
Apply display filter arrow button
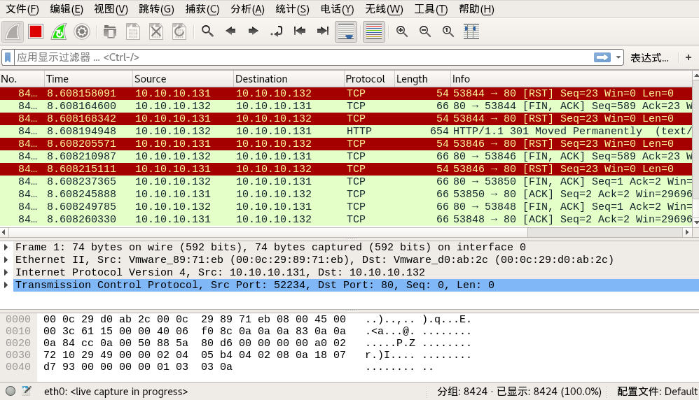[x=602, y=57]
